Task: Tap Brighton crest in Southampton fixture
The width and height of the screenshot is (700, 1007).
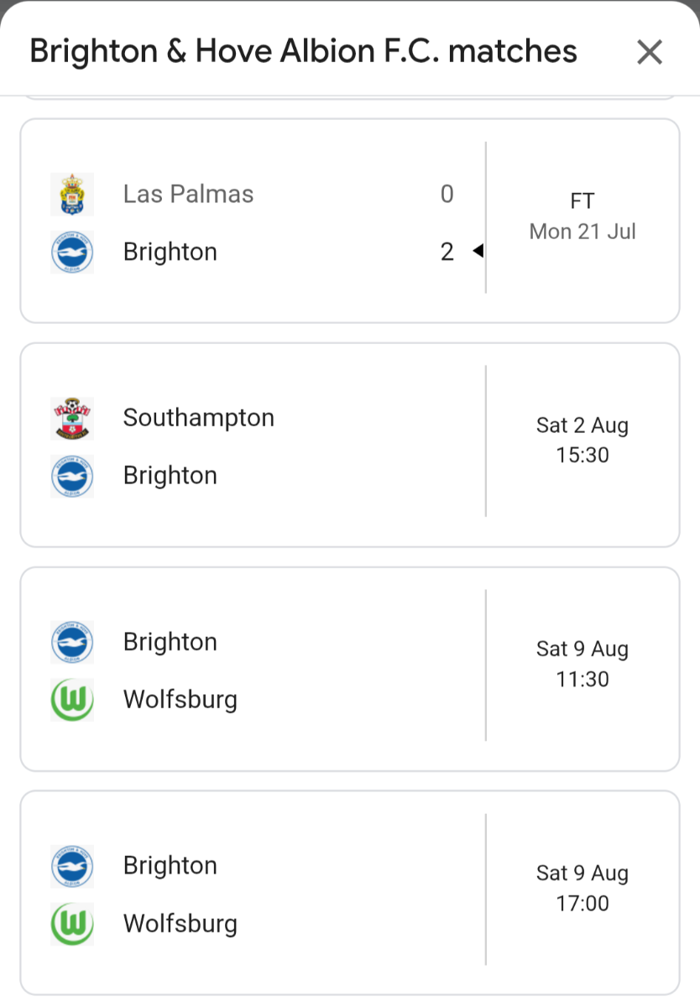Action: (x=72, y=476)
